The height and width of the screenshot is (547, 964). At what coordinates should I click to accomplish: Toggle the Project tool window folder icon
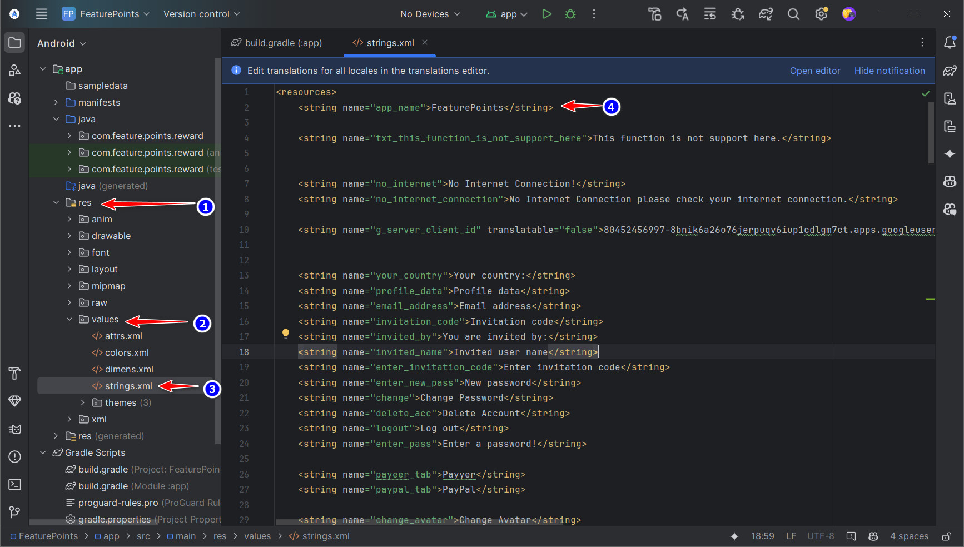(15, 43)
